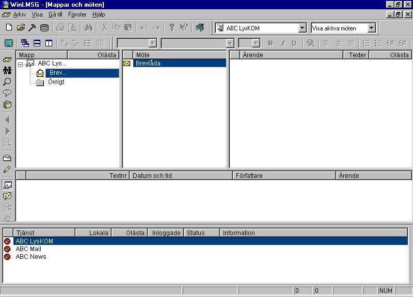Screen dimensions: 413x297
Task: Select Övrigt folder in tree
Action: (56, 82)
